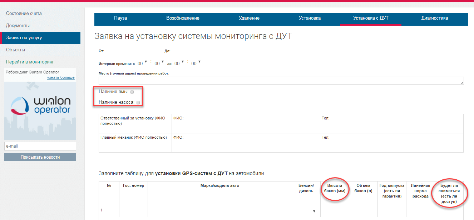Follow the узнать больше link

coord(61,77)
